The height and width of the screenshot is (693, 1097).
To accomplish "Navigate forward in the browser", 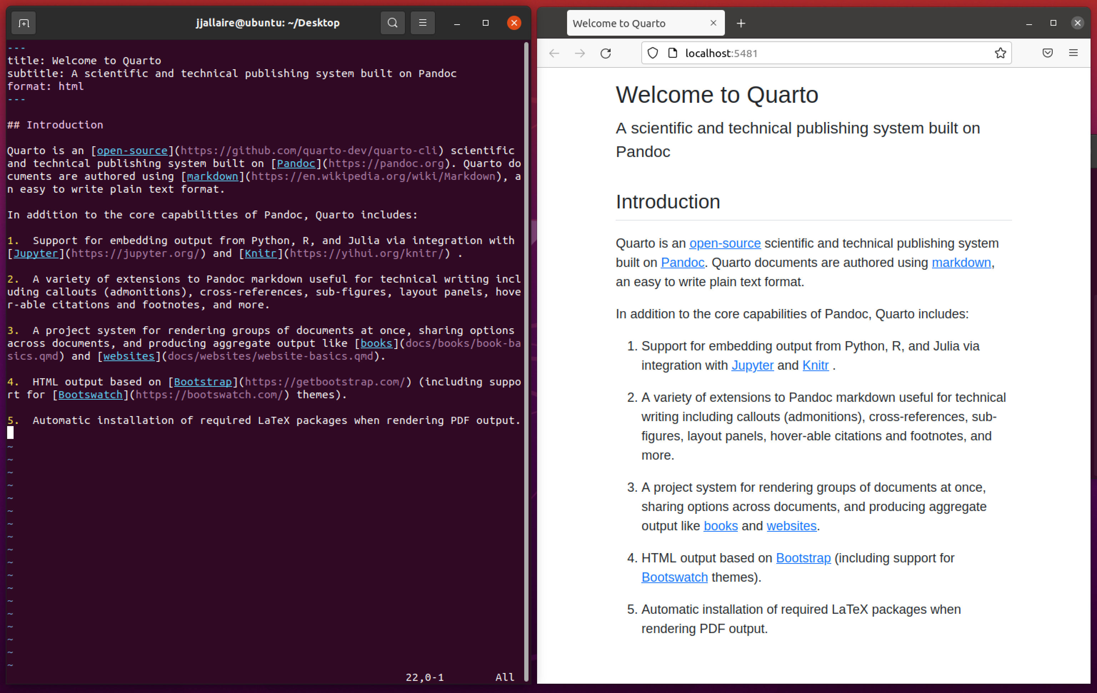I will [x=580, y=53].
